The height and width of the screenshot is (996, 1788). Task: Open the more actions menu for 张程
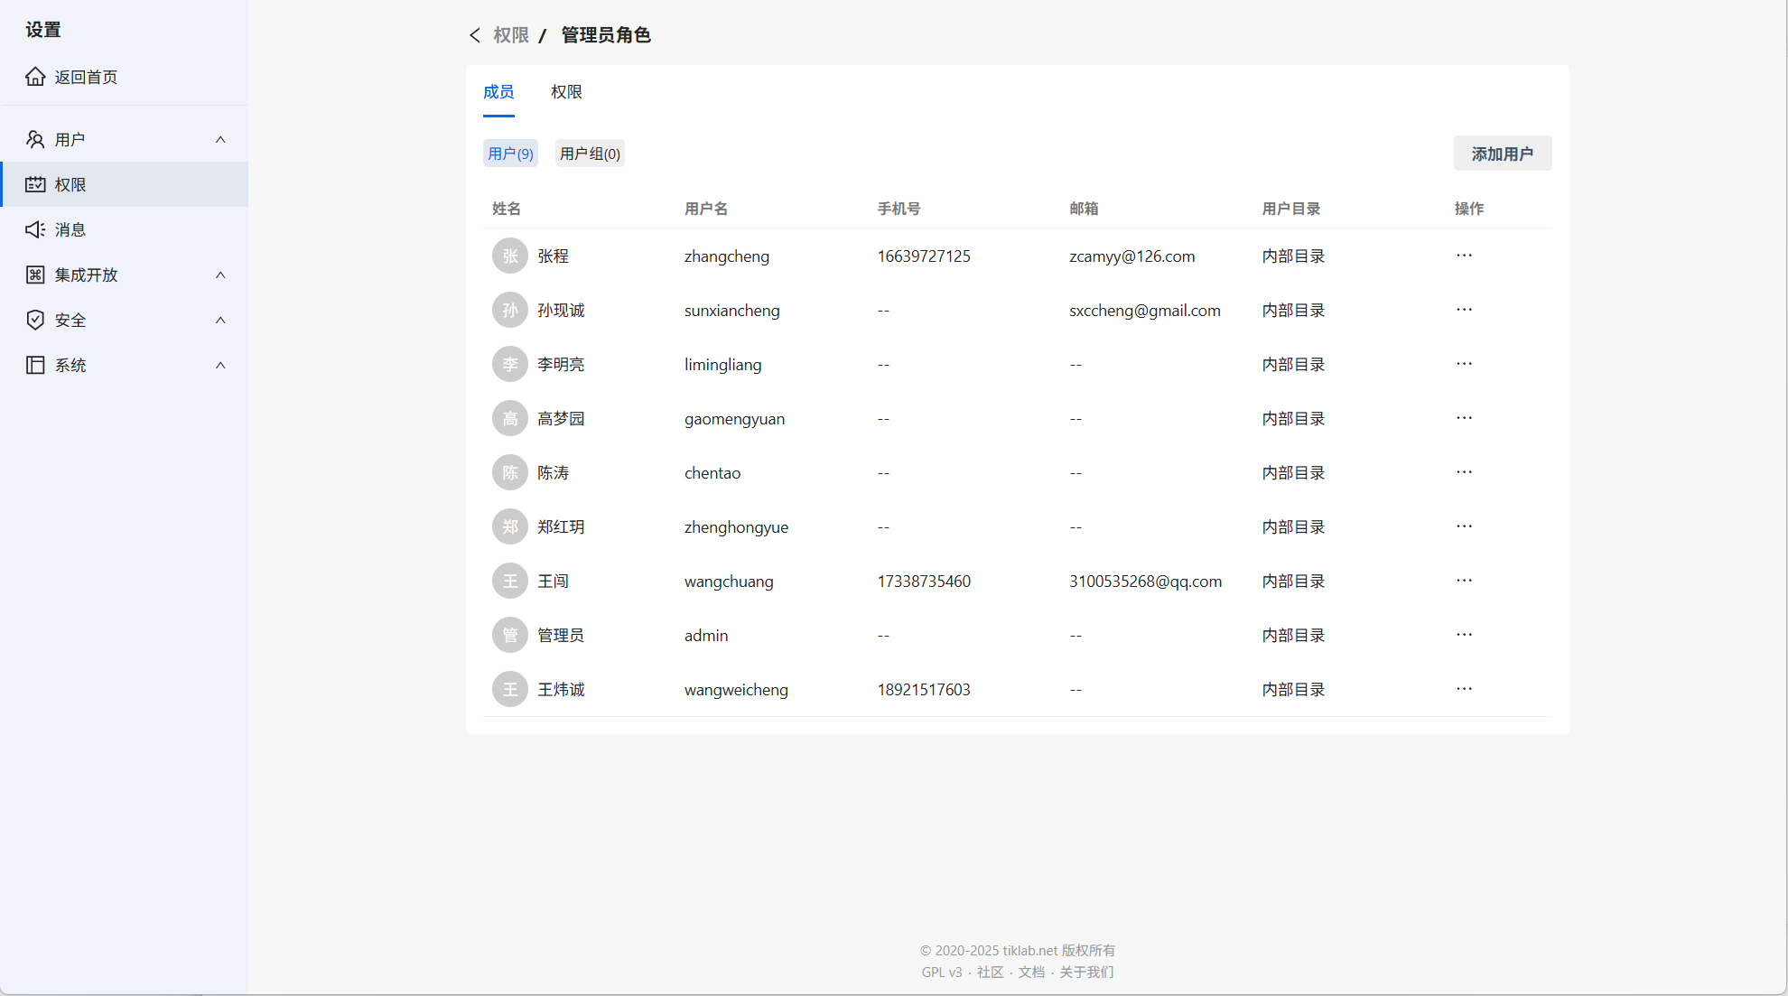[x=1464, y=256]
